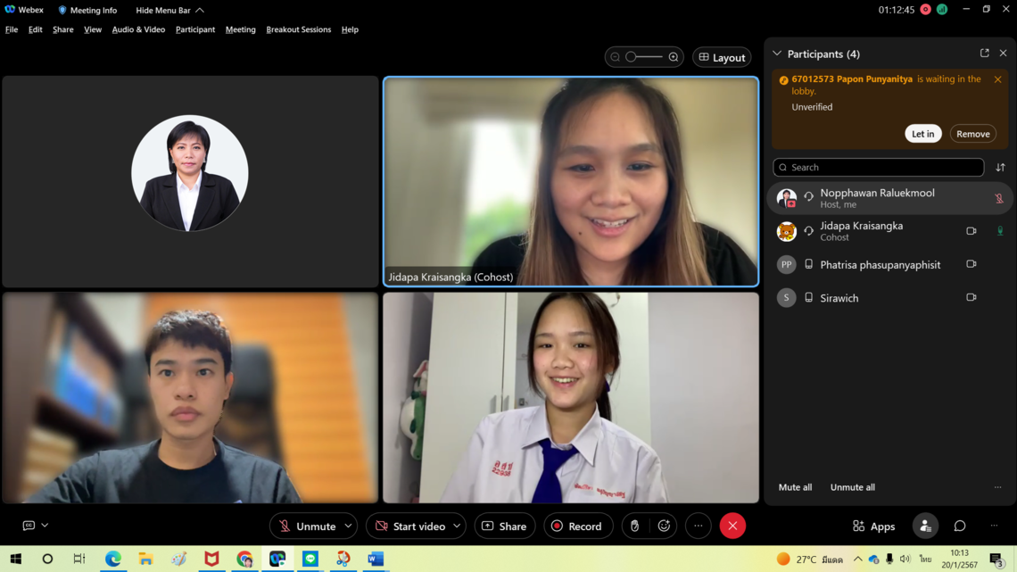Let in the waiting lobby participant

pyautogui.click(x=922, y=134)
